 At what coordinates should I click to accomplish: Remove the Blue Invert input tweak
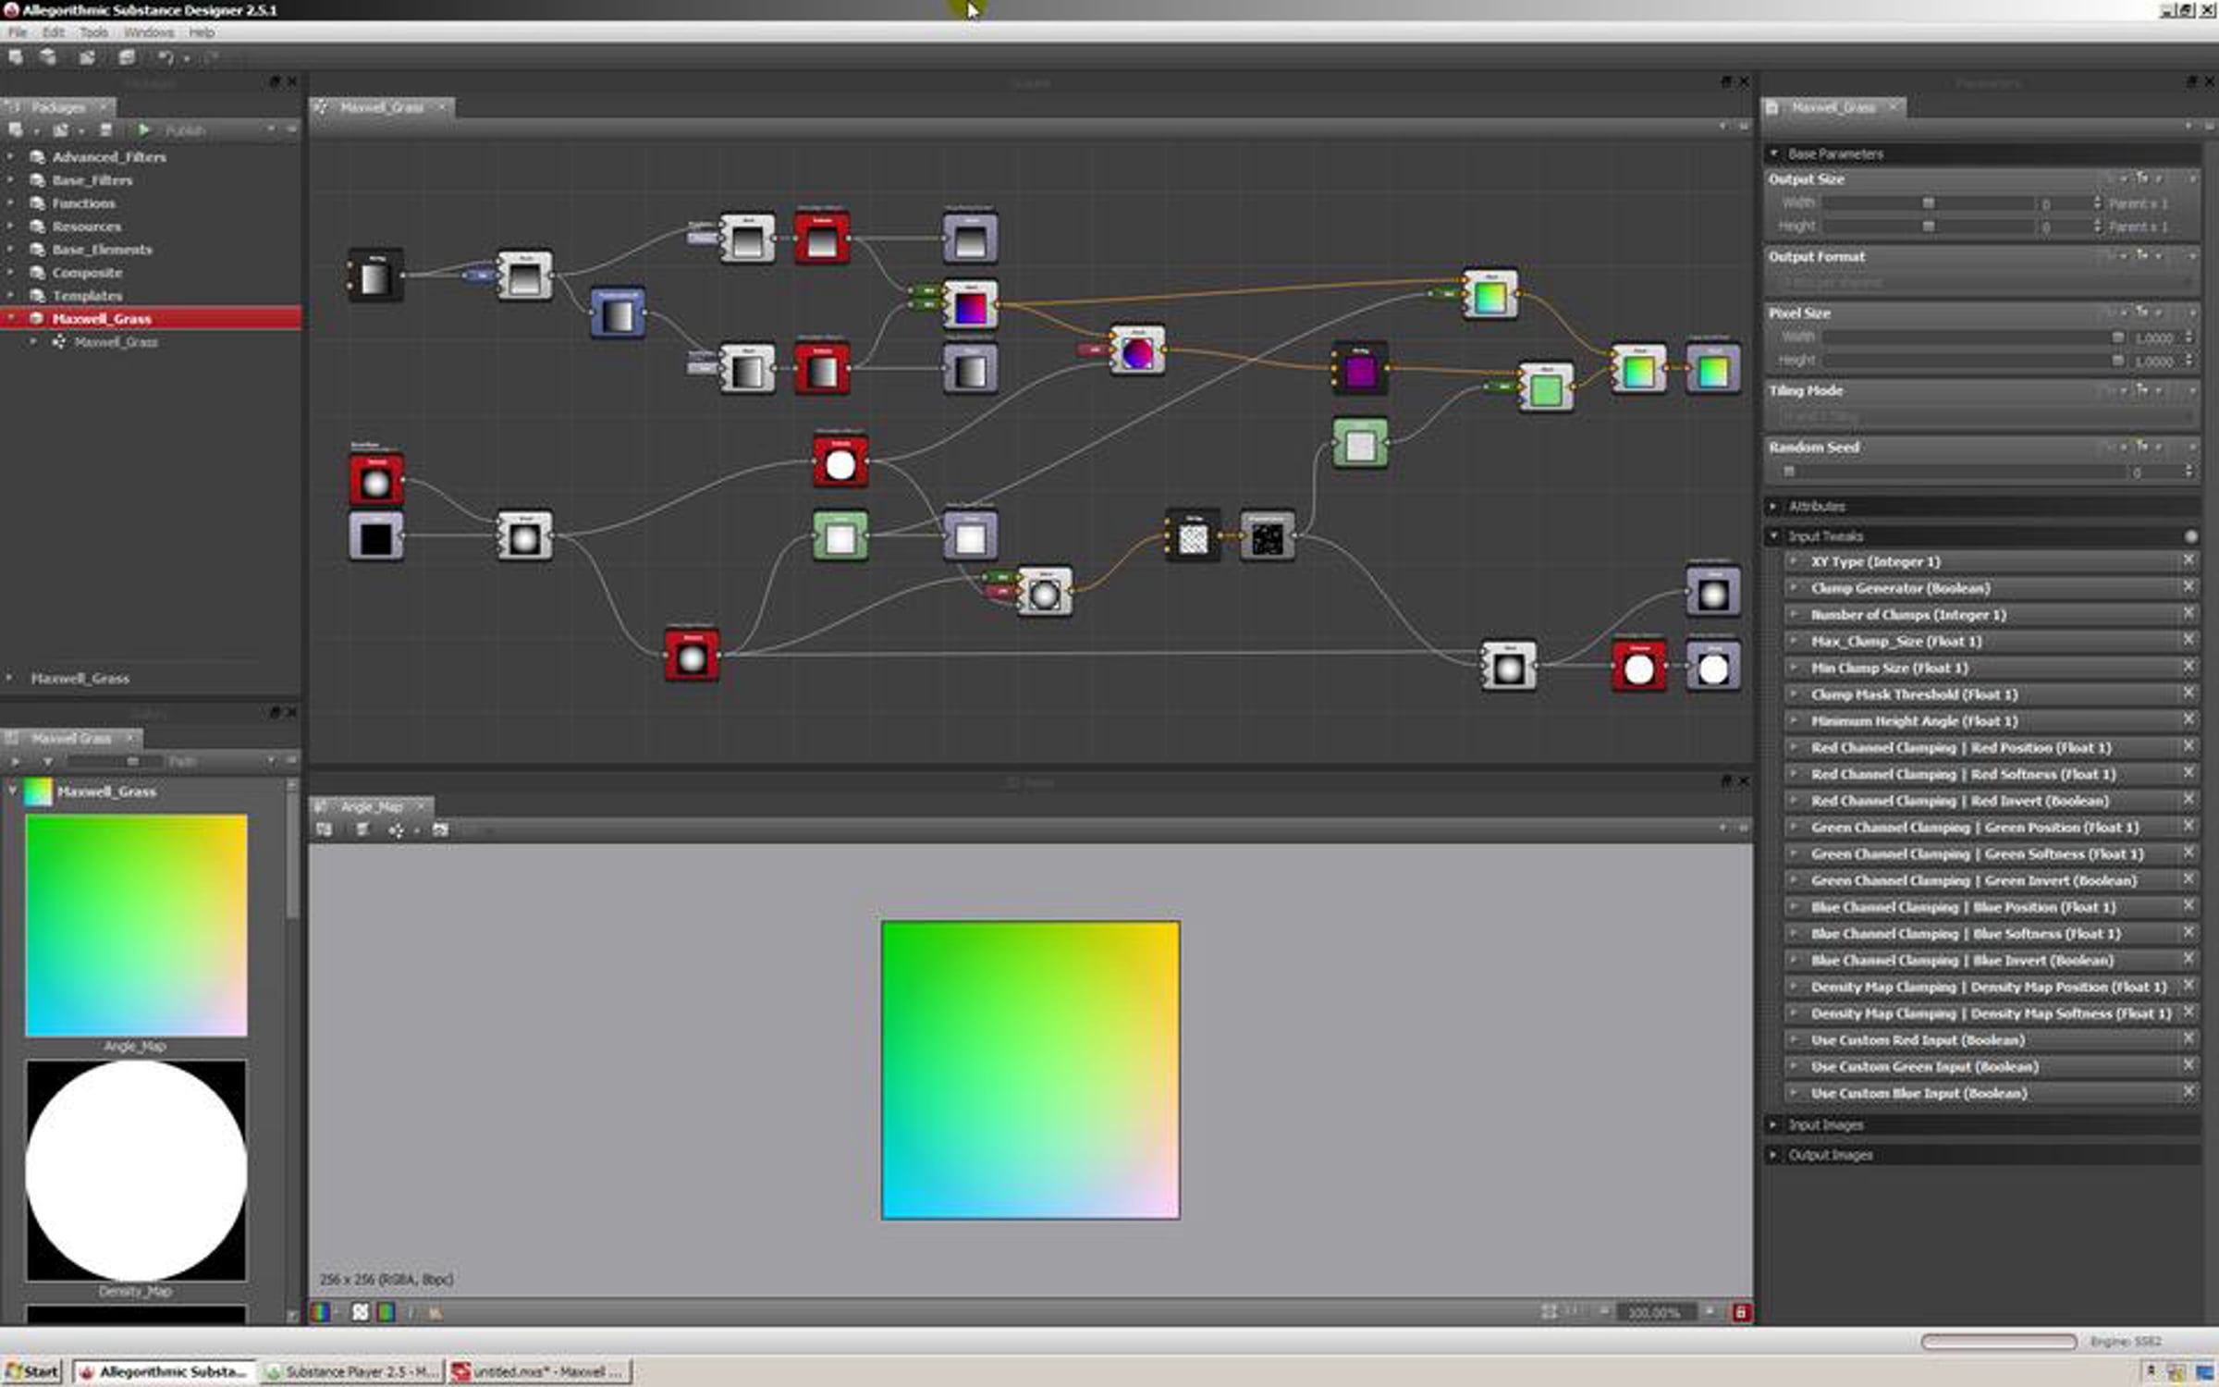pos(2188,959)
